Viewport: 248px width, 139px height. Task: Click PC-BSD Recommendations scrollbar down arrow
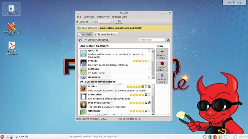click(x=153, y=113)
